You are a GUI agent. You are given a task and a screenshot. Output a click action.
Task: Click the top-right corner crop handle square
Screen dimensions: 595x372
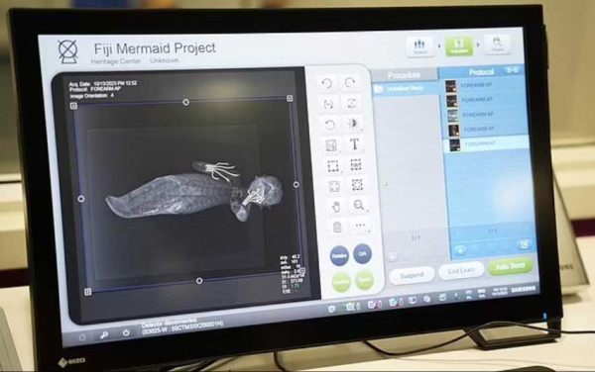290,98
